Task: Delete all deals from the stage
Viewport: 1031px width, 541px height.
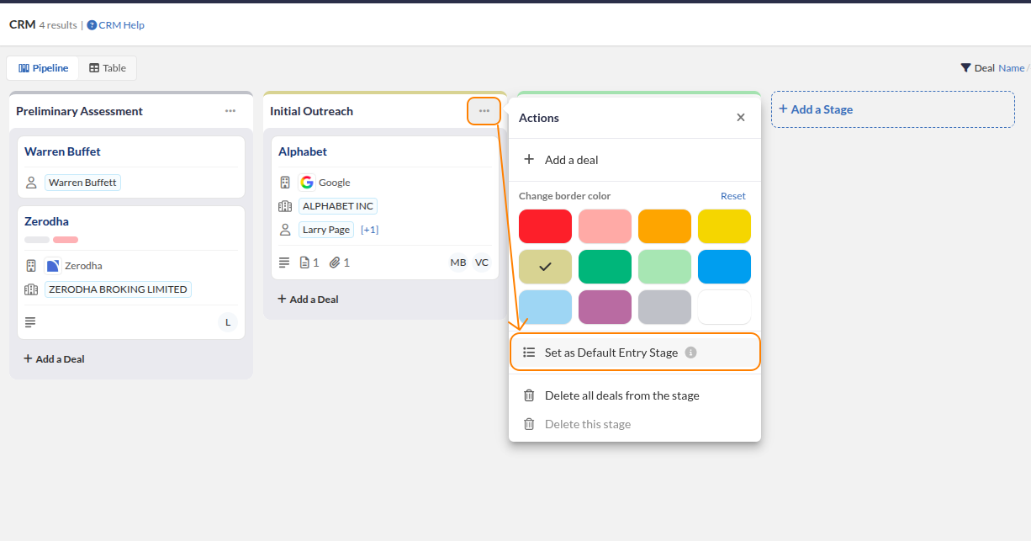Action: 621,395
